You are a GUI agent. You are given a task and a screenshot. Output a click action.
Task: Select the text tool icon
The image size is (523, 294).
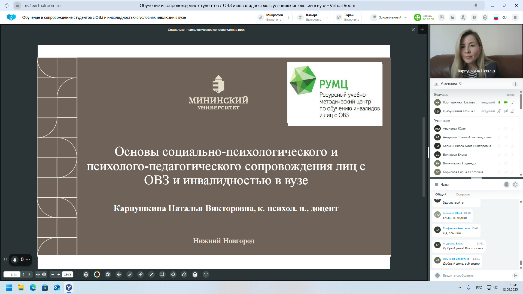click(x=206, y=274)
